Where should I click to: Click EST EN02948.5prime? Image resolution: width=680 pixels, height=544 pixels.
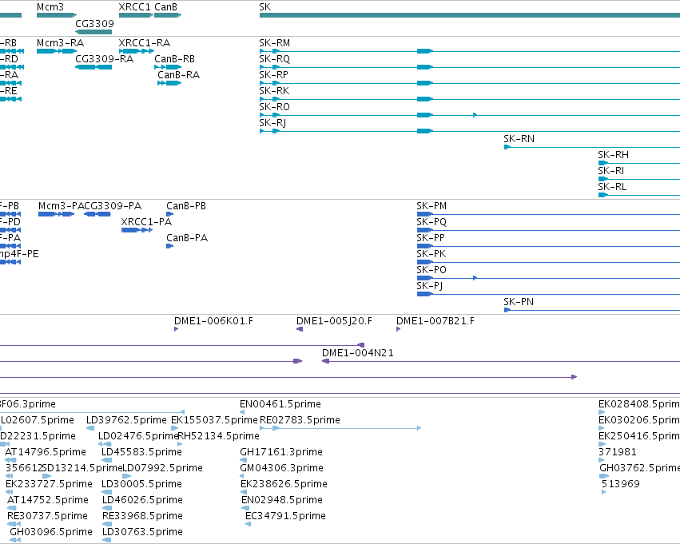244,509
